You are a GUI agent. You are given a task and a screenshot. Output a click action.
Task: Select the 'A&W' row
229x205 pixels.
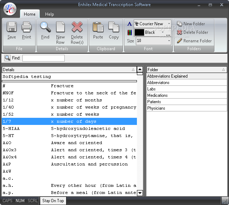pos(69,171)
